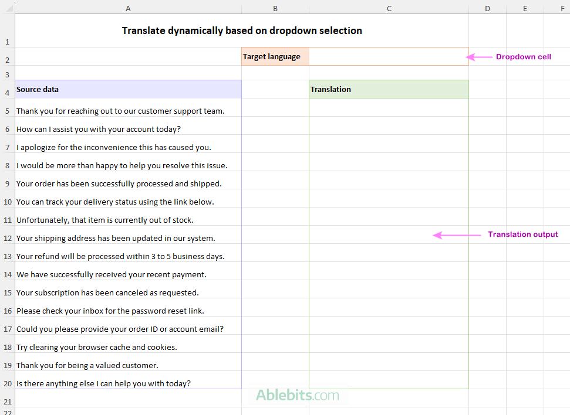Click the title 'Translate dynamically based on dropdown selection'
This screenshot has height=415, width=570.
point(242,30)
